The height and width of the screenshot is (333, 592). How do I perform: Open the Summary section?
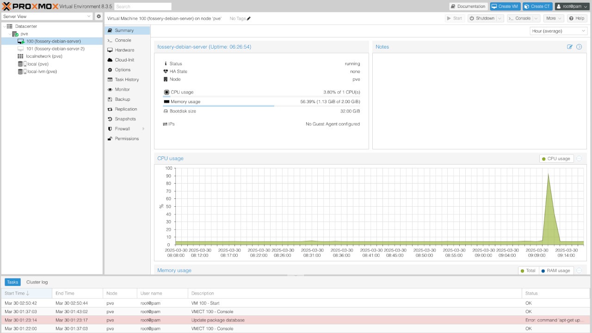(x=127, y=31)
